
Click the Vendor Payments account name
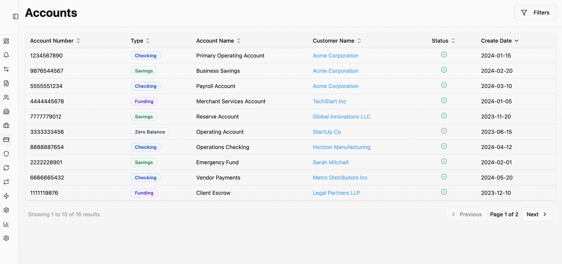(218, 178)
